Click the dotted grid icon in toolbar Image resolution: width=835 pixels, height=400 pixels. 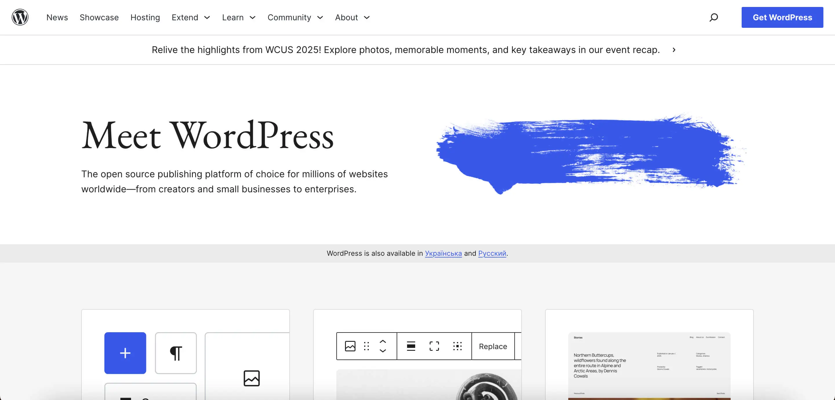[458, 346]
